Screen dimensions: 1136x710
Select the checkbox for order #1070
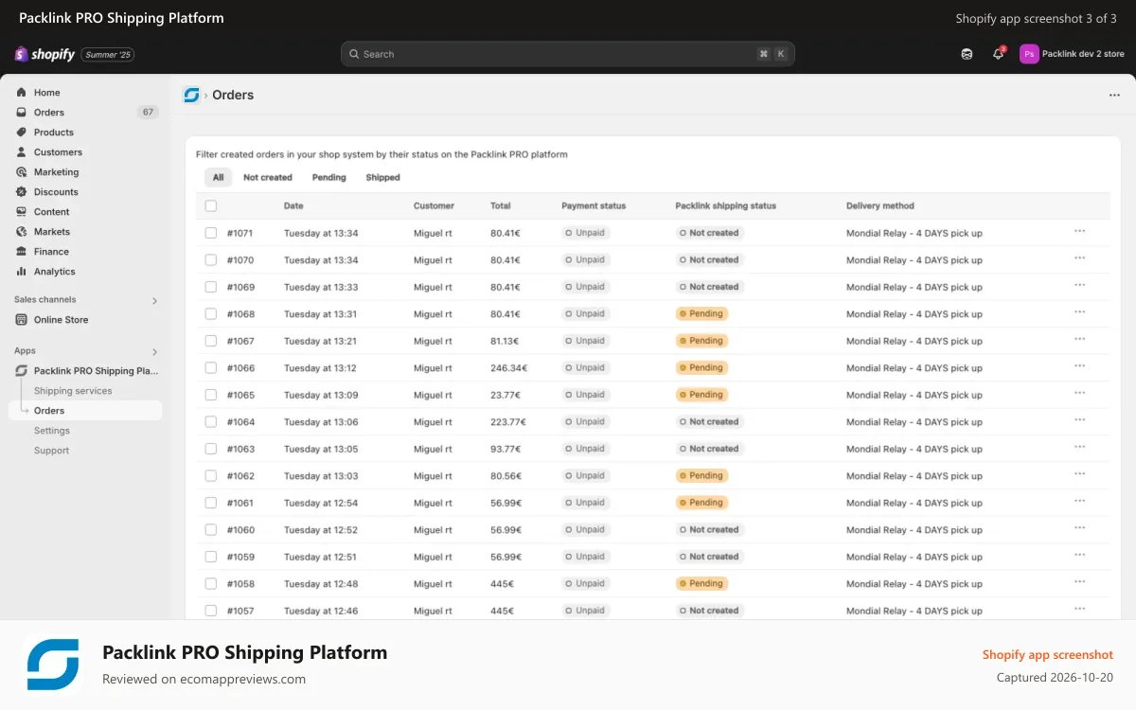[210, 259]
